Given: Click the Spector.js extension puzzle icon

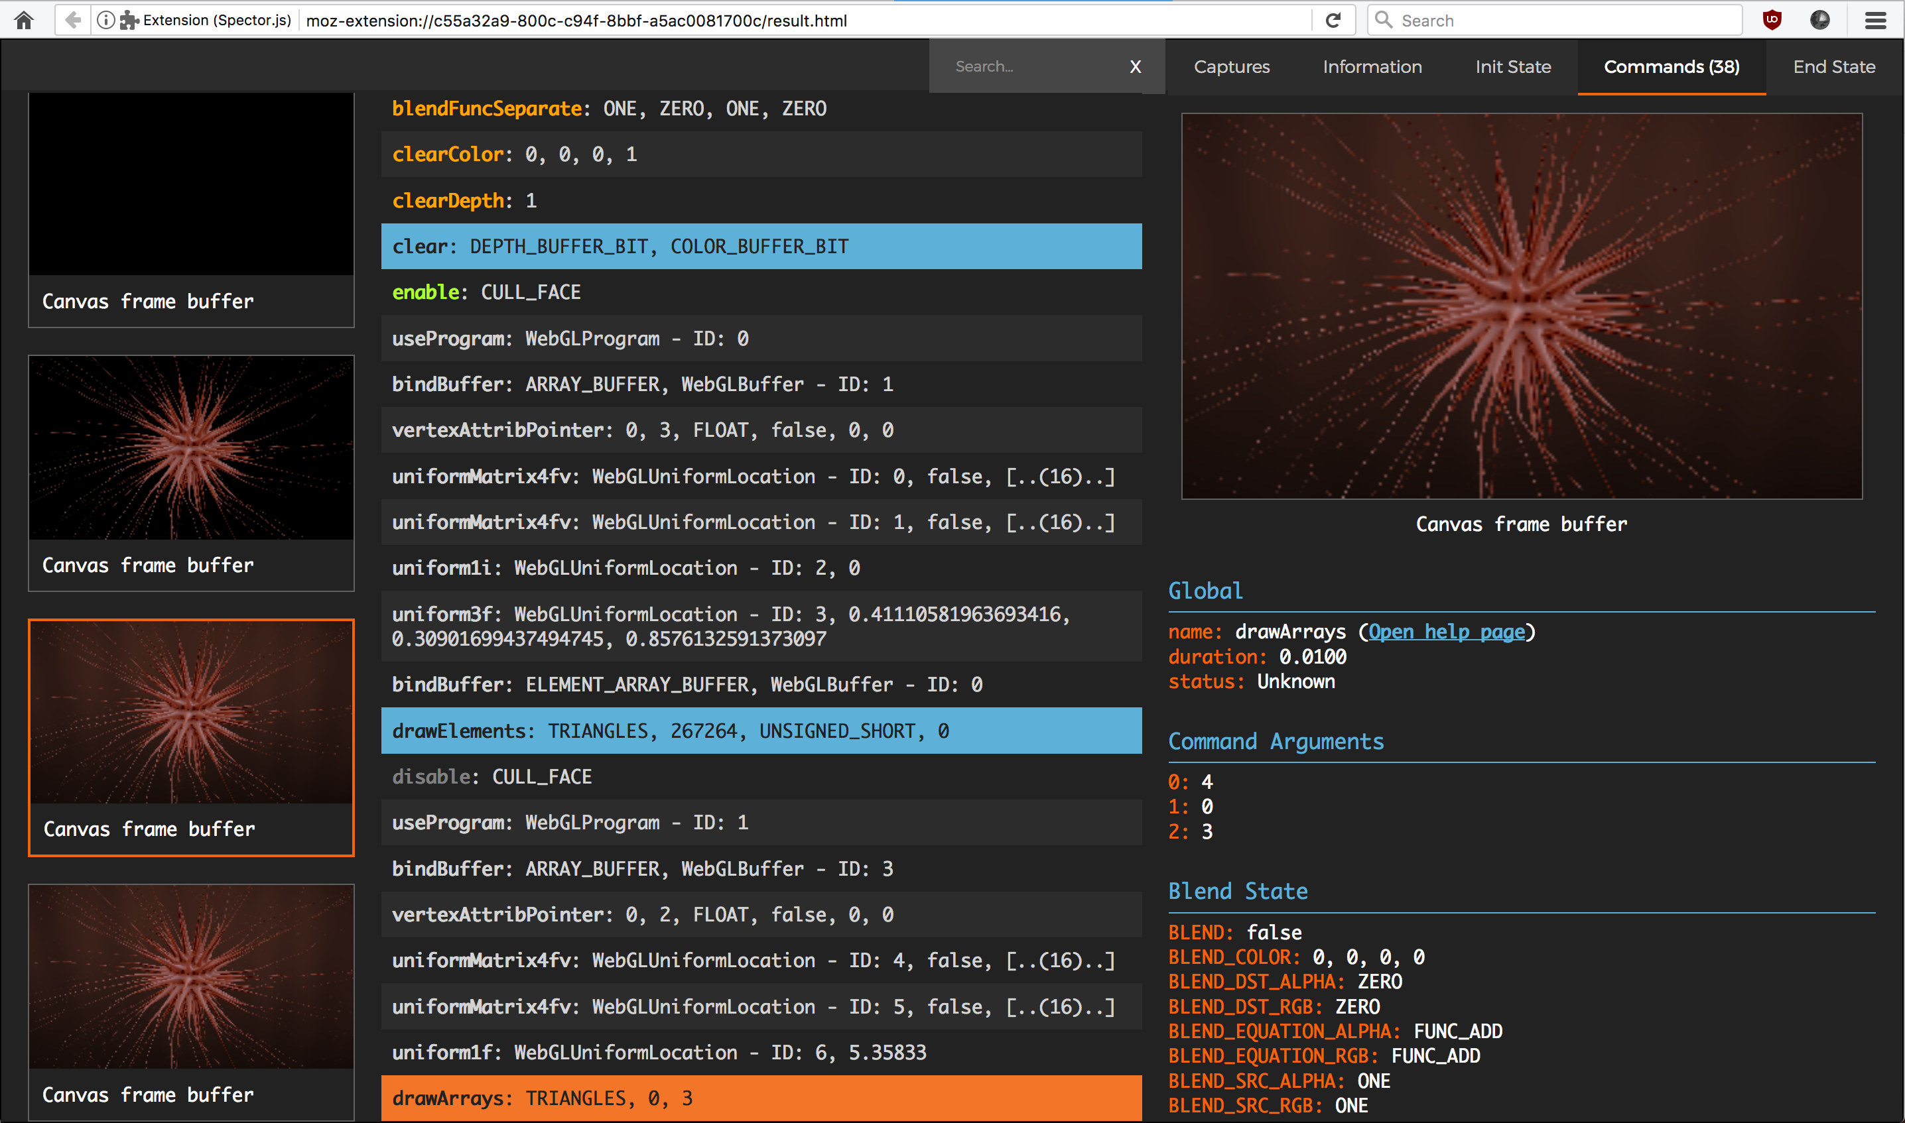Looking at the screenshot, I should [x=129, y=21].
